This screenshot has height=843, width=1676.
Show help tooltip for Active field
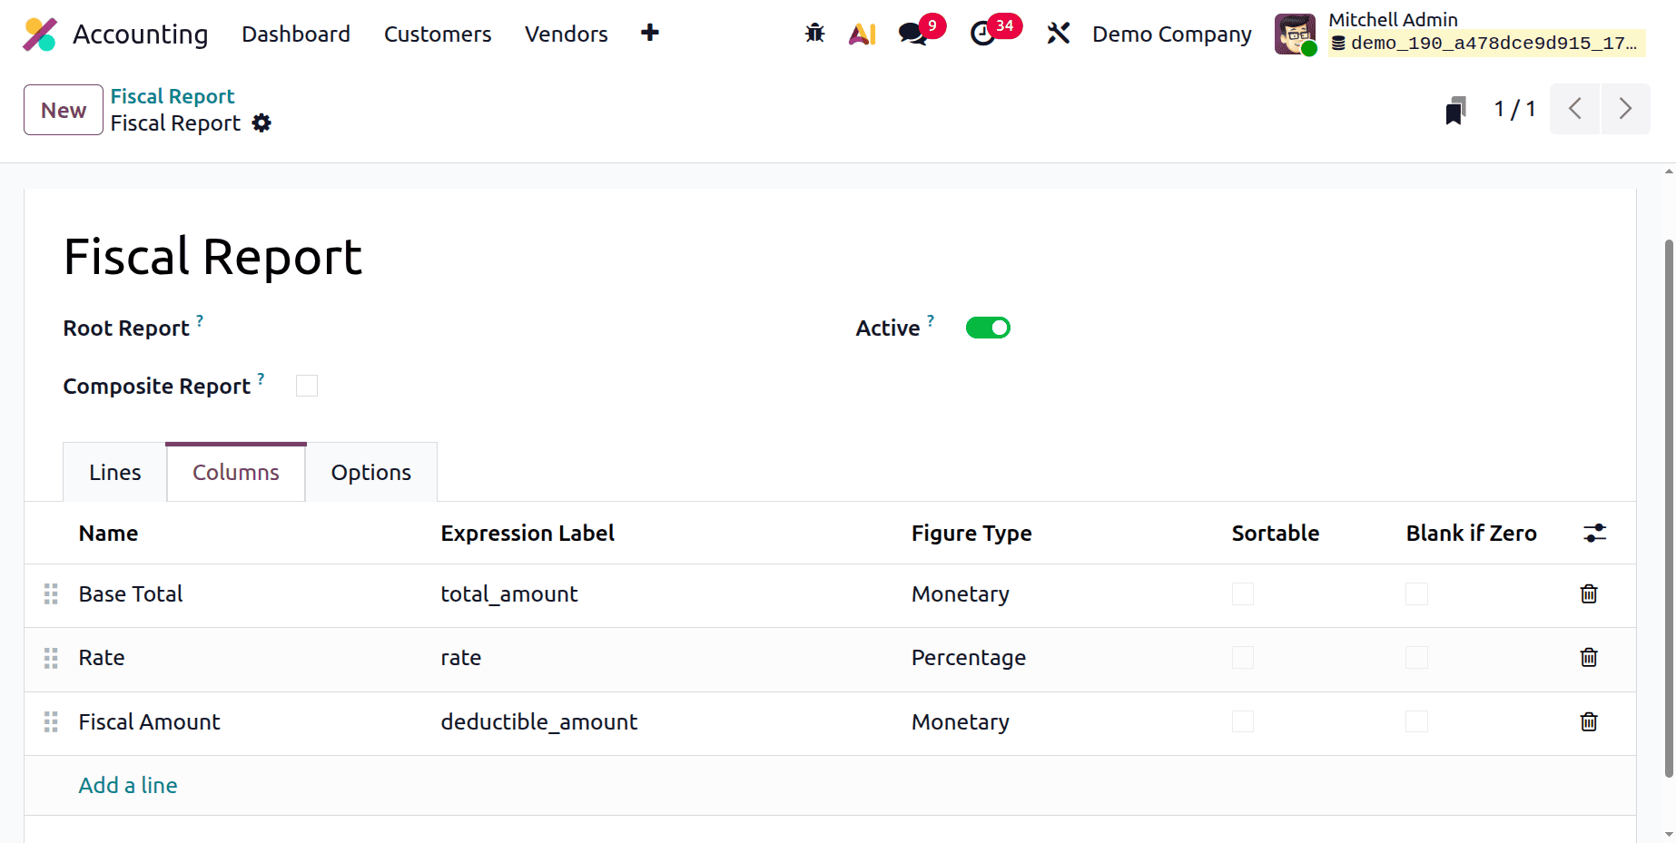(931, 319)
